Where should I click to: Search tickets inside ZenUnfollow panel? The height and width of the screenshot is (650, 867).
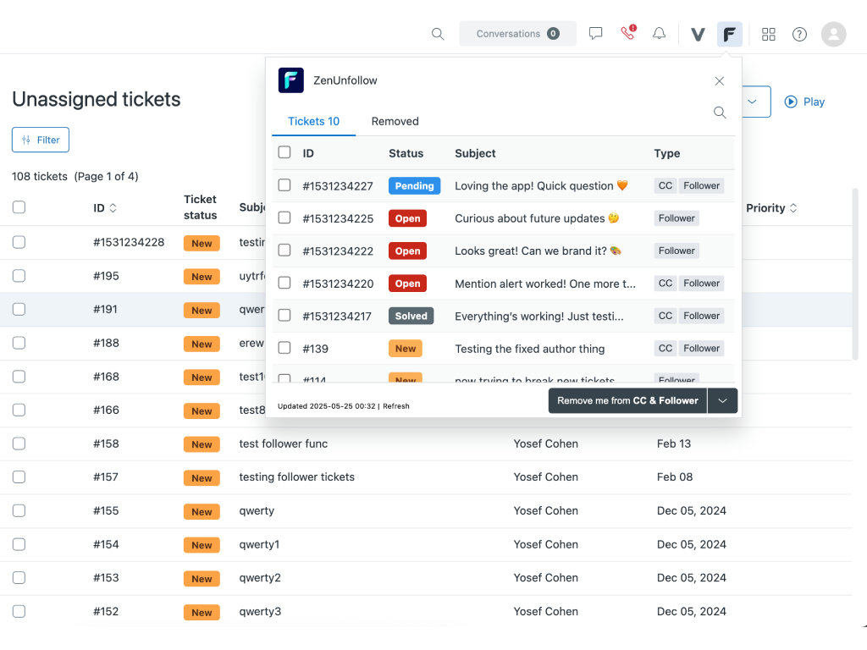[720, 113]
